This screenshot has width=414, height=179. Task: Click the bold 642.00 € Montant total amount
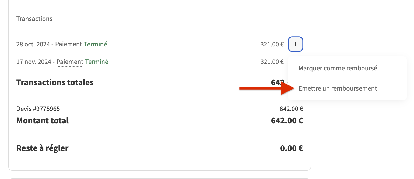[287, 120]
